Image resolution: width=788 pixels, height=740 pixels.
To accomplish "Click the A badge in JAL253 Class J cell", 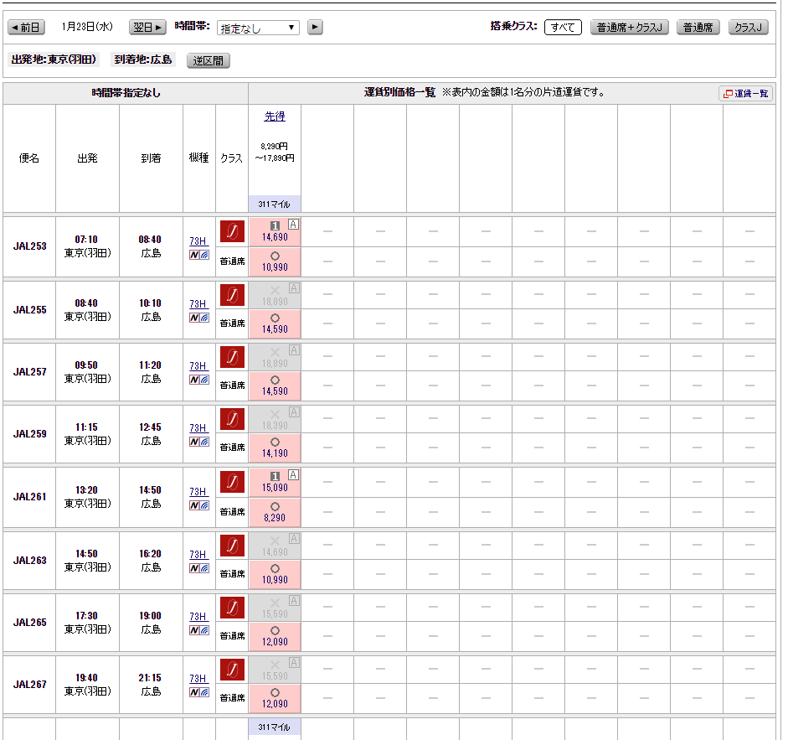I will coord(293,225).
